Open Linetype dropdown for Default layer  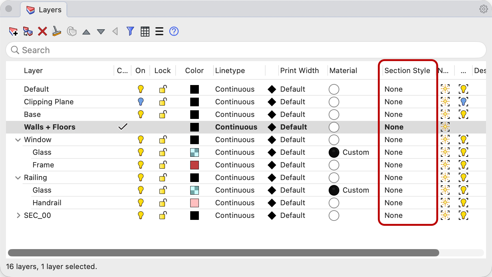click(235, 89)
